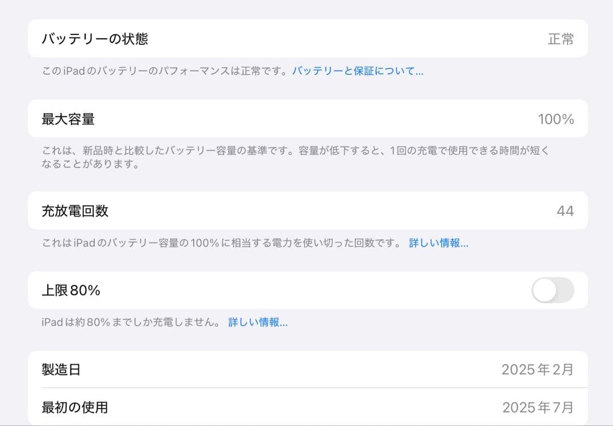Enable the 上限80% charging limit toggle
This screenshot has width=613, height=426.
[553, 290]
